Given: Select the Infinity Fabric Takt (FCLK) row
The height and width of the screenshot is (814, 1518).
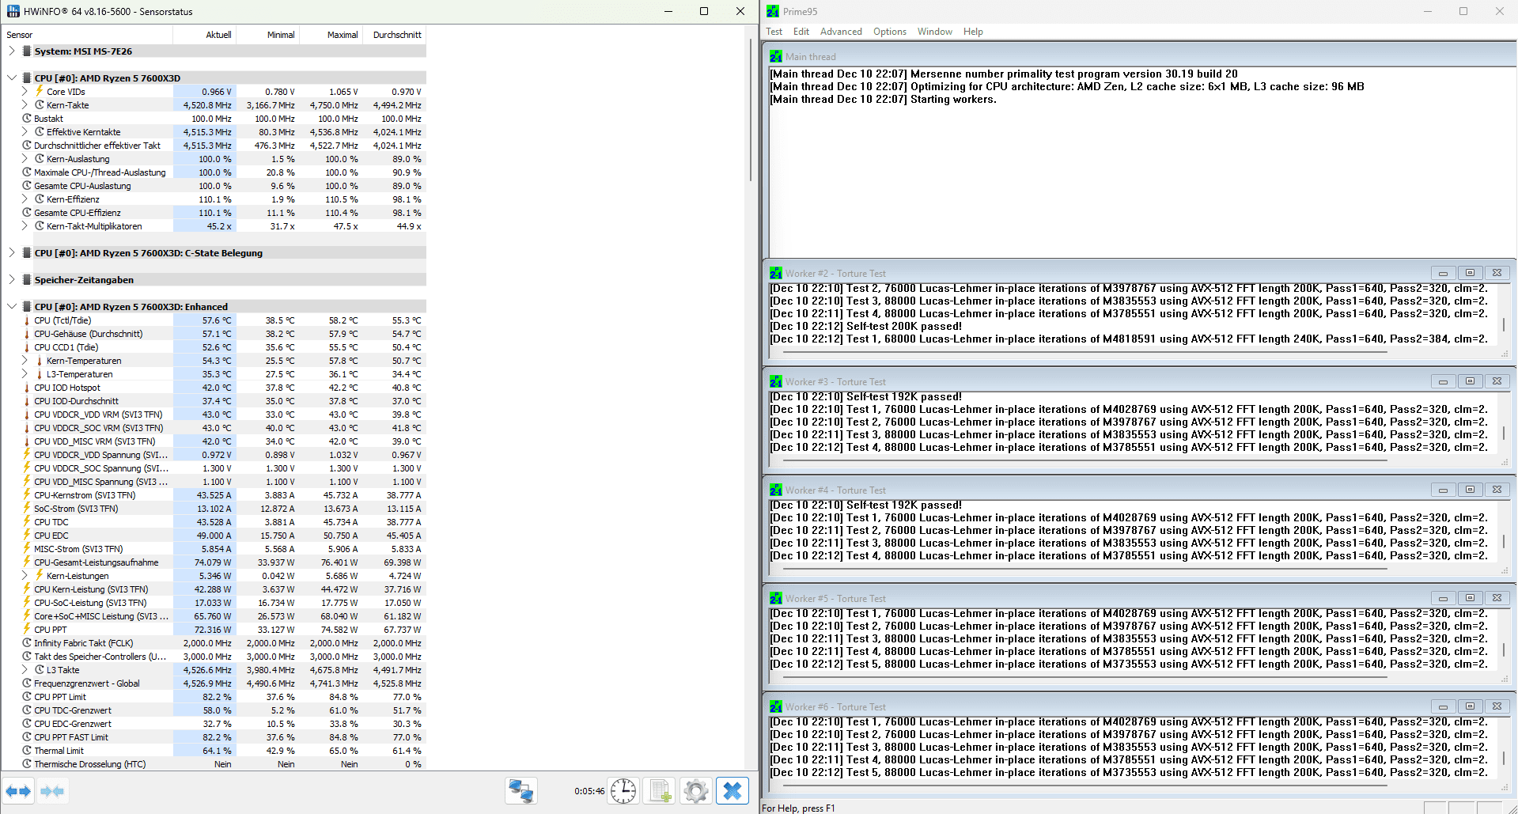Looking at the screenshot, I should tap(214, 643).
